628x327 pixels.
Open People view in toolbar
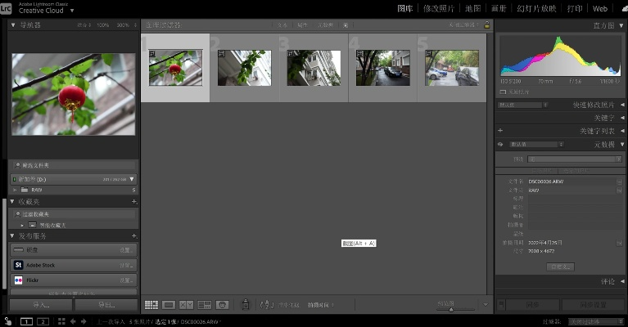coord(222,304)
